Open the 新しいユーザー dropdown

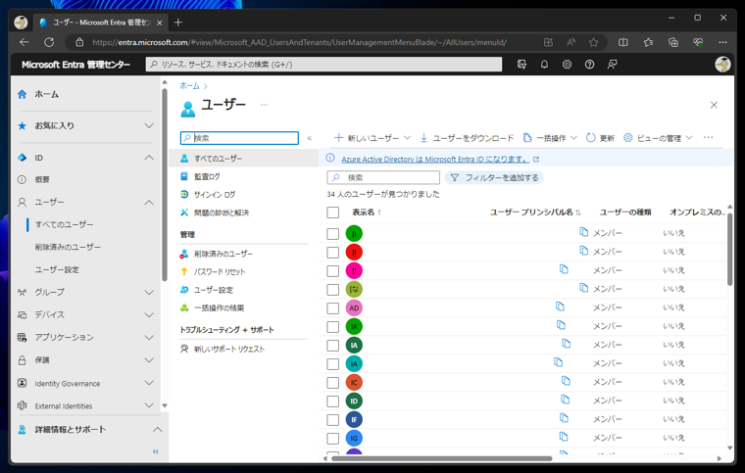point(372,138)
